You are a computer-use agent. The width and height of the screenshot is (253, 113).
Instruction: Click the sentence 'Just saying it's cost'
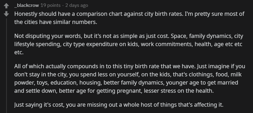pyautogui.click(x=119, y=105)
